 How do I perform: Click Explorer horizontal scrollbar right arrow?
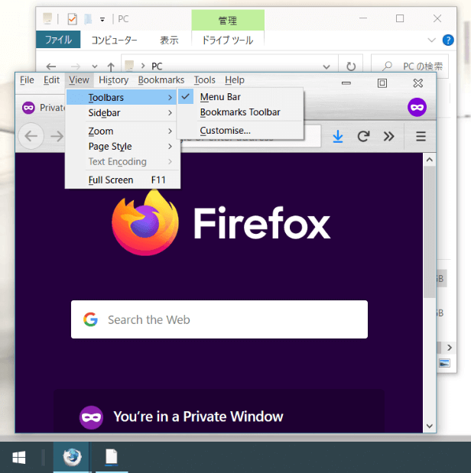pos(450,348)
